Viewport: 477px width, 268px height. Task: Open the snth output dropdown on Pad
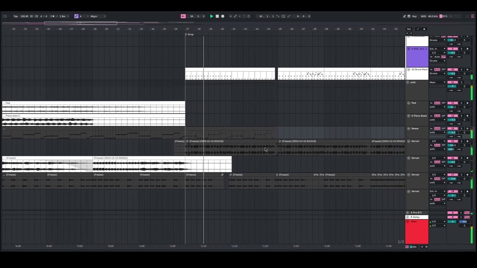pos(437,107)
